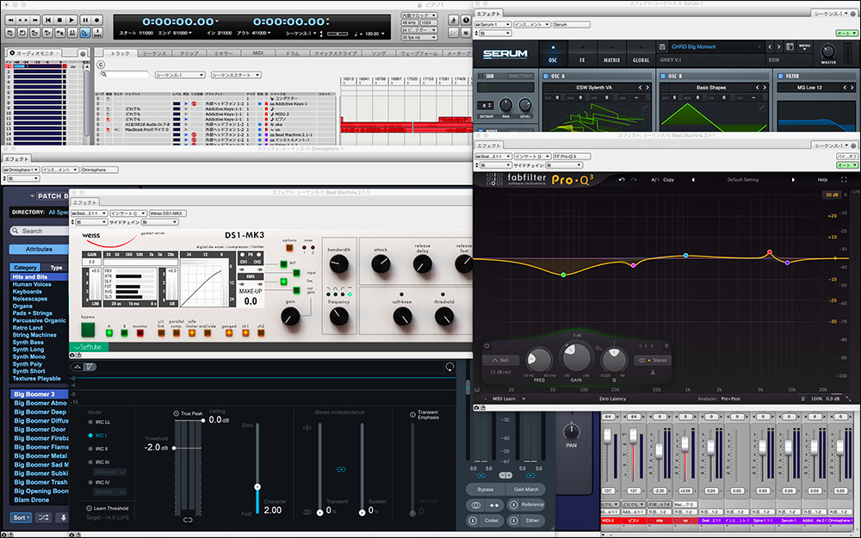Click the Bypass button in the Ozone panel

[x=485, y=489]
